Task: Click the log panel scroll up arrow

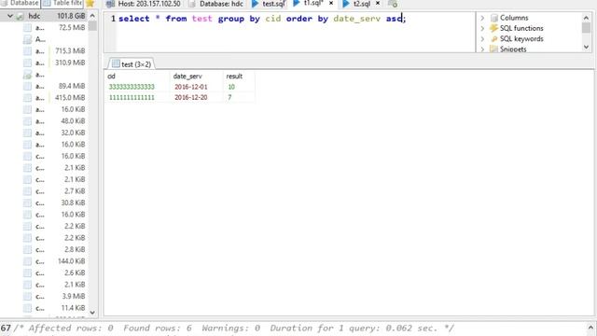Action: point(590,328)
